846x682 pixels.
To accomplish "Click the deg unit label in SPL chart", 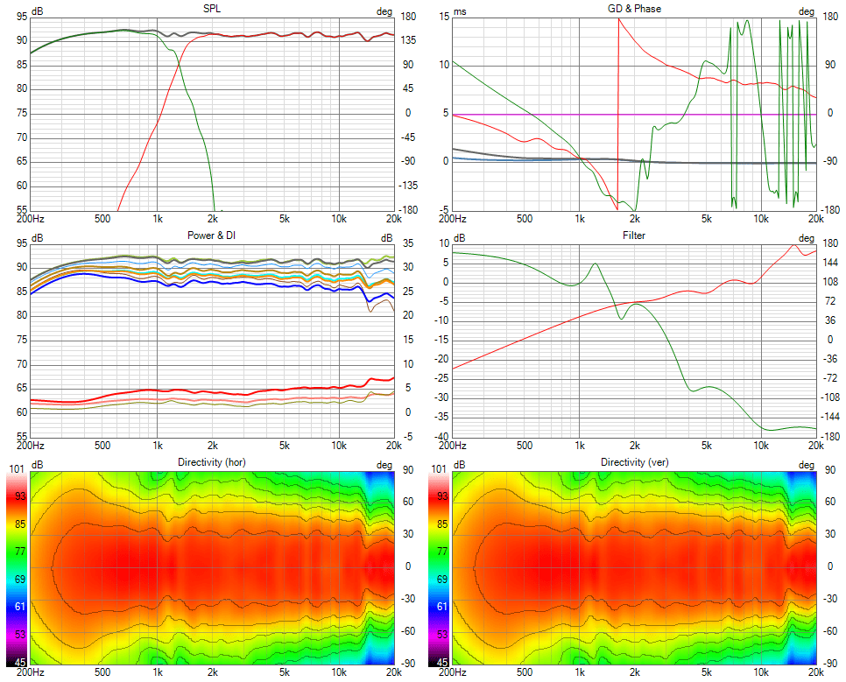I will [384, 11].
